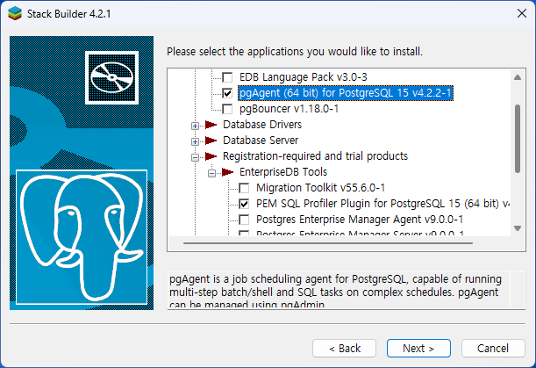Select Postgres Enterprise Manager Agent v9.0.0-1 row

point(360,220)
